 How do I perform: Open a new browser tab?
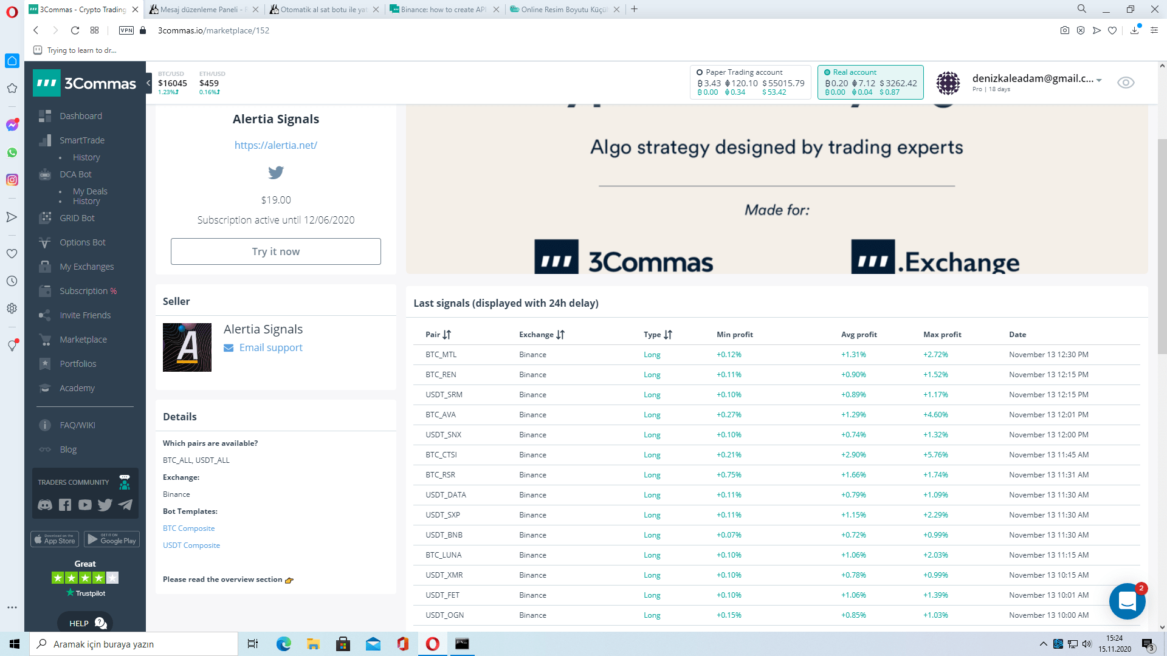[634, 9]
